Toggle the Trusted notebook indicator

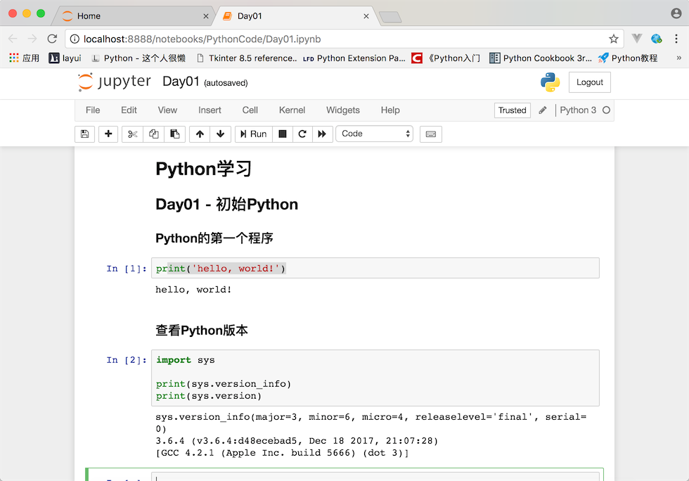(512, 110)
